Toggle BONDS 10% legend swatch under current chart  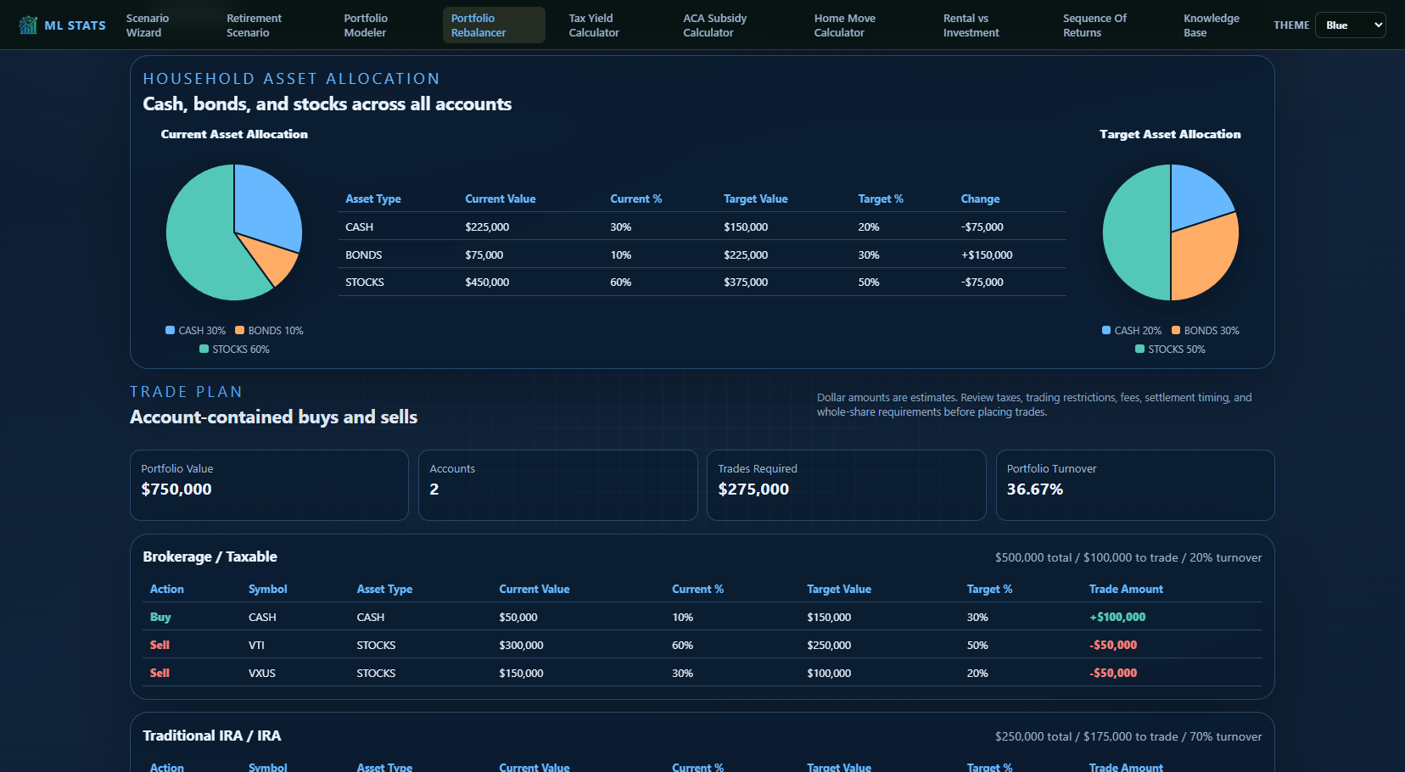point(239,330)
